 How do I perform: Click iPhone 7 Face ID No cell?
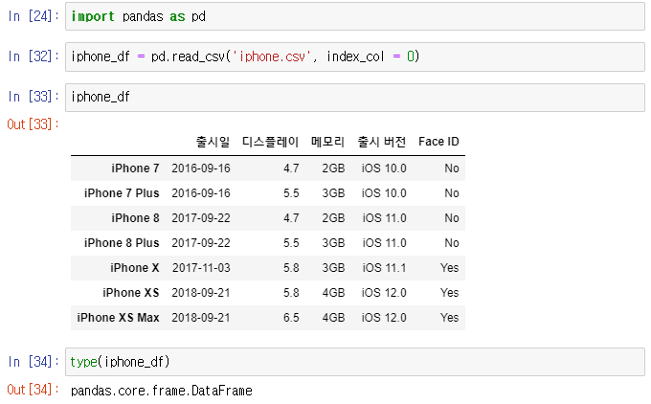[452, 168]
